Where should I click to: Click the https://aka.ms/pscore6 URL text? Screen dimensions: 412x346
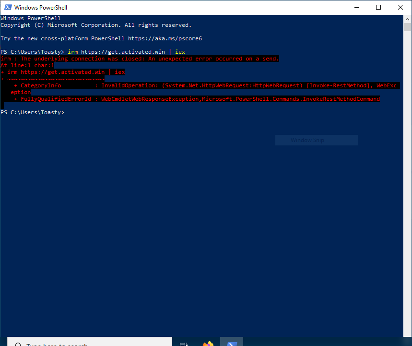pyautogui.click(x=165, y=38)
